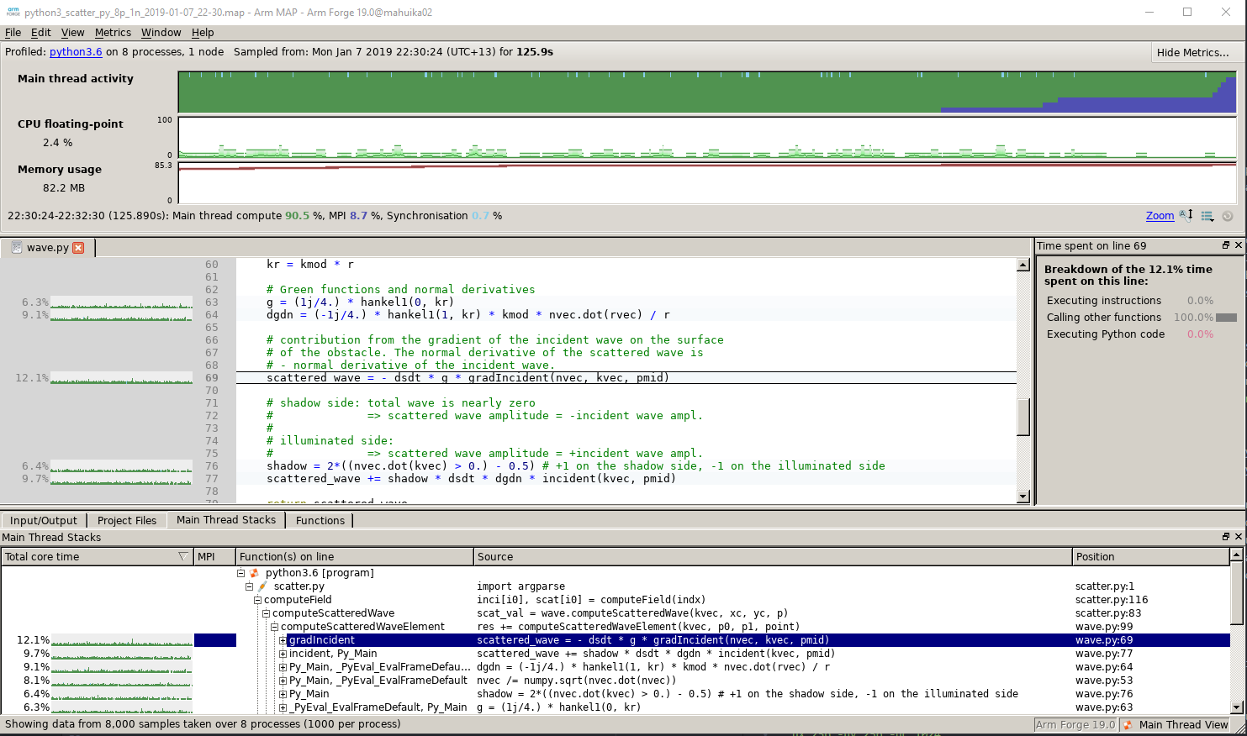This screenshot has height=736, width=1247.
Task: Open the metrics preset list dropdown
Action: pos(1207,216)
